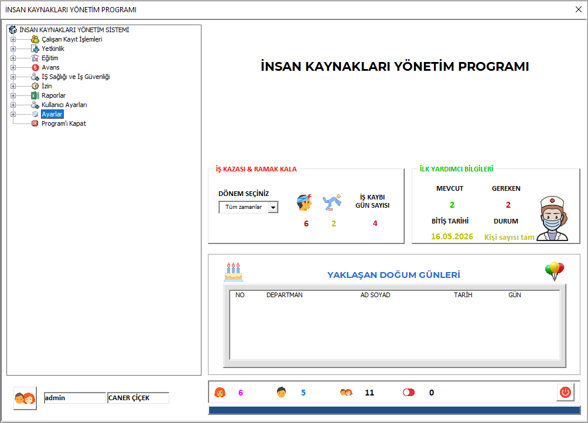The image size is (588, 423).
Task: Select the Yetkinlik tree item
Action: (53, 49)
